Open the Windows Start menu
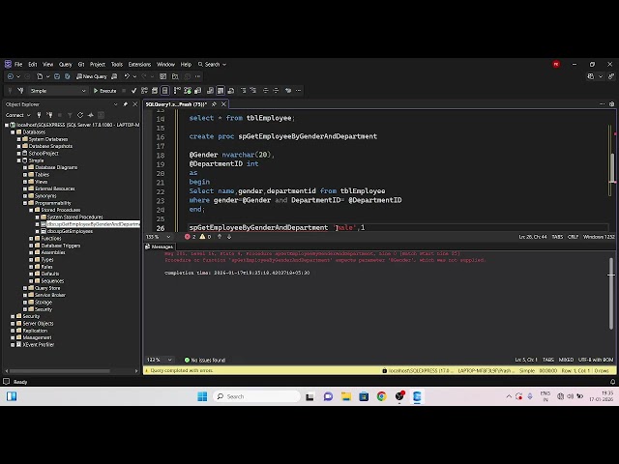Viewport: 619px width, 464px height. tap(202, 396)
